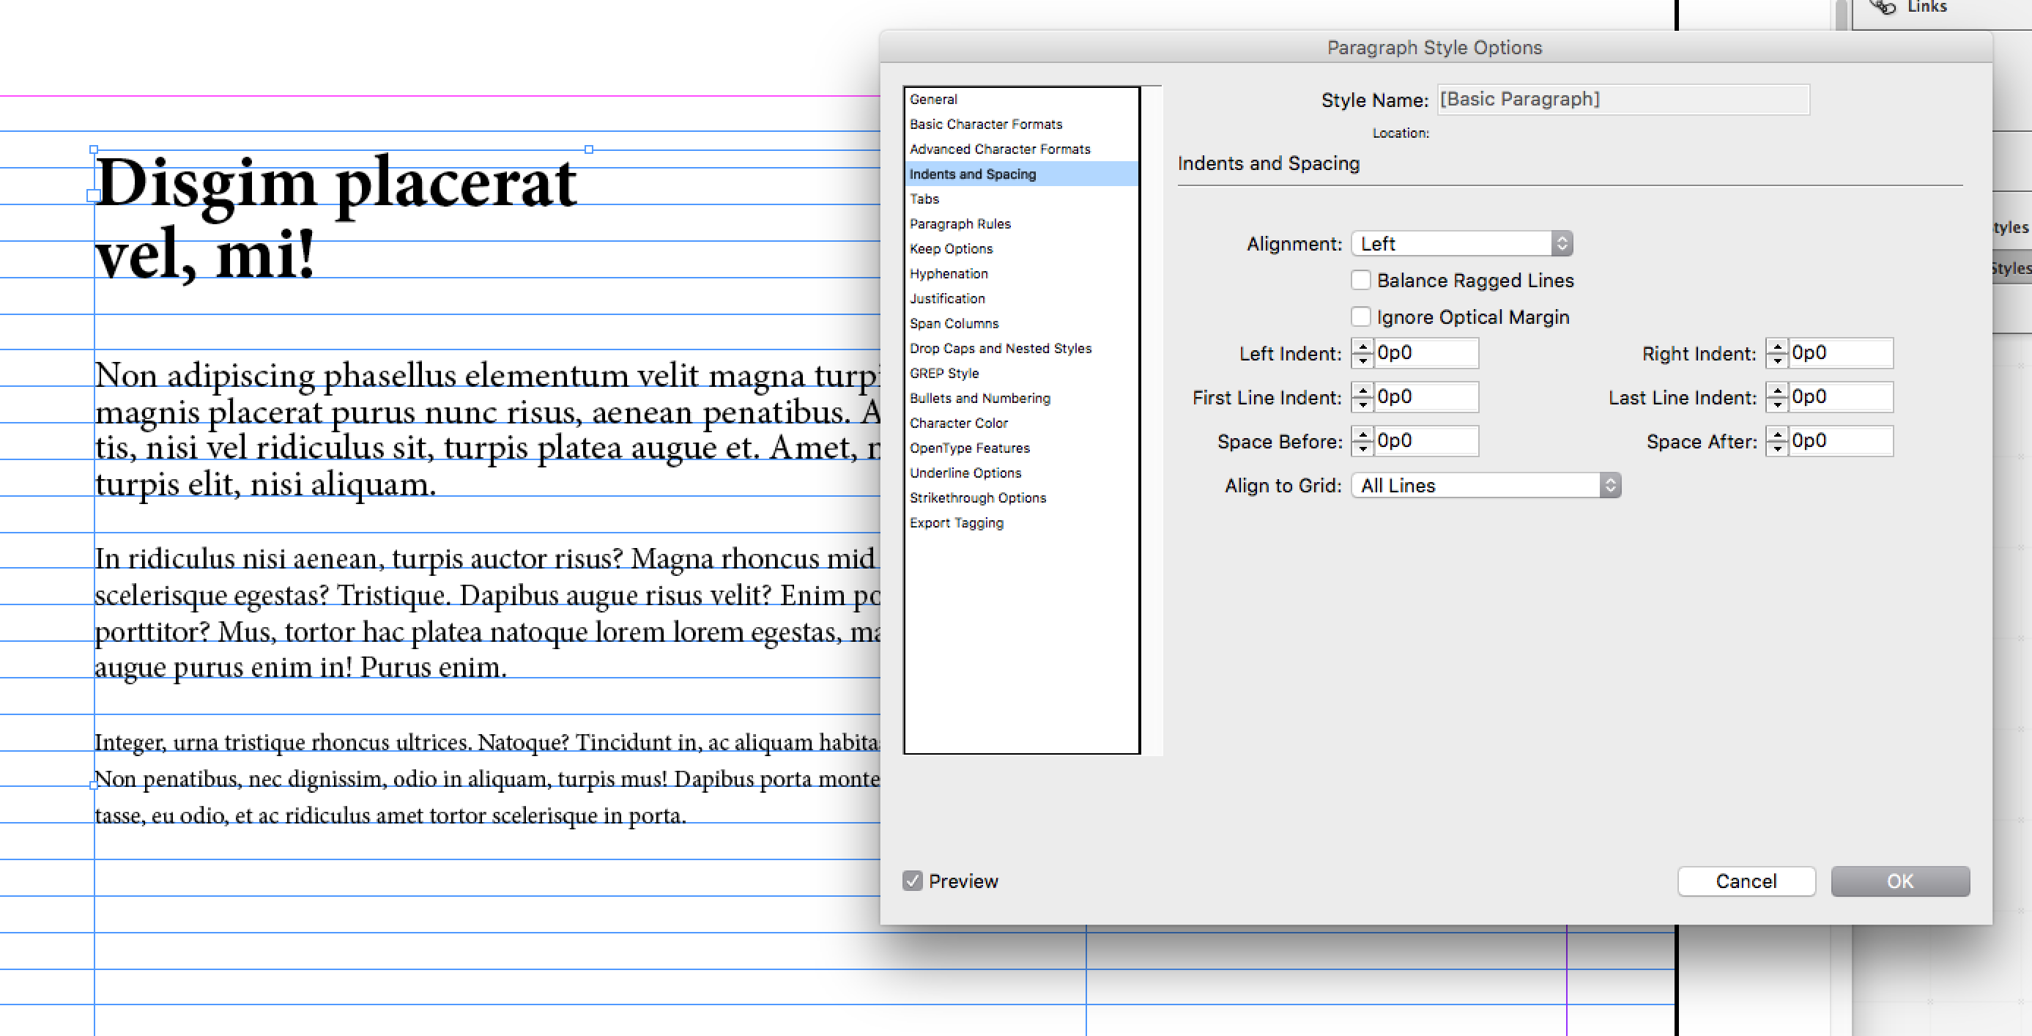This screenshot has width=2032, height=1036.
Task: Cancel the Paragraph Style Options dialog
Action: [1746, 881]
